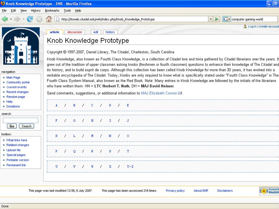This screenshot has height=209, width=279.
Task: Open the letter W index link
Action: (92, 167)
